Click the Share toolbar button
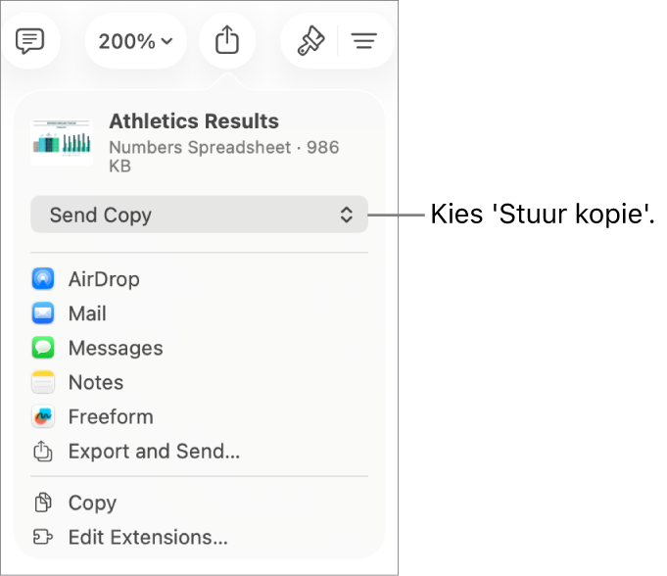 pyautogui.click(x=227, y=41)
